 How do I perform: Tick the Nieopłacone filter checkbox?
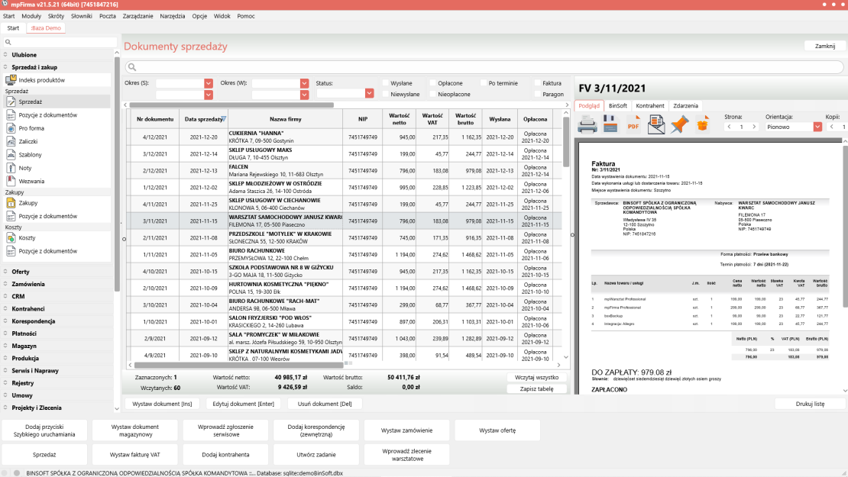[x=432, y=94]
